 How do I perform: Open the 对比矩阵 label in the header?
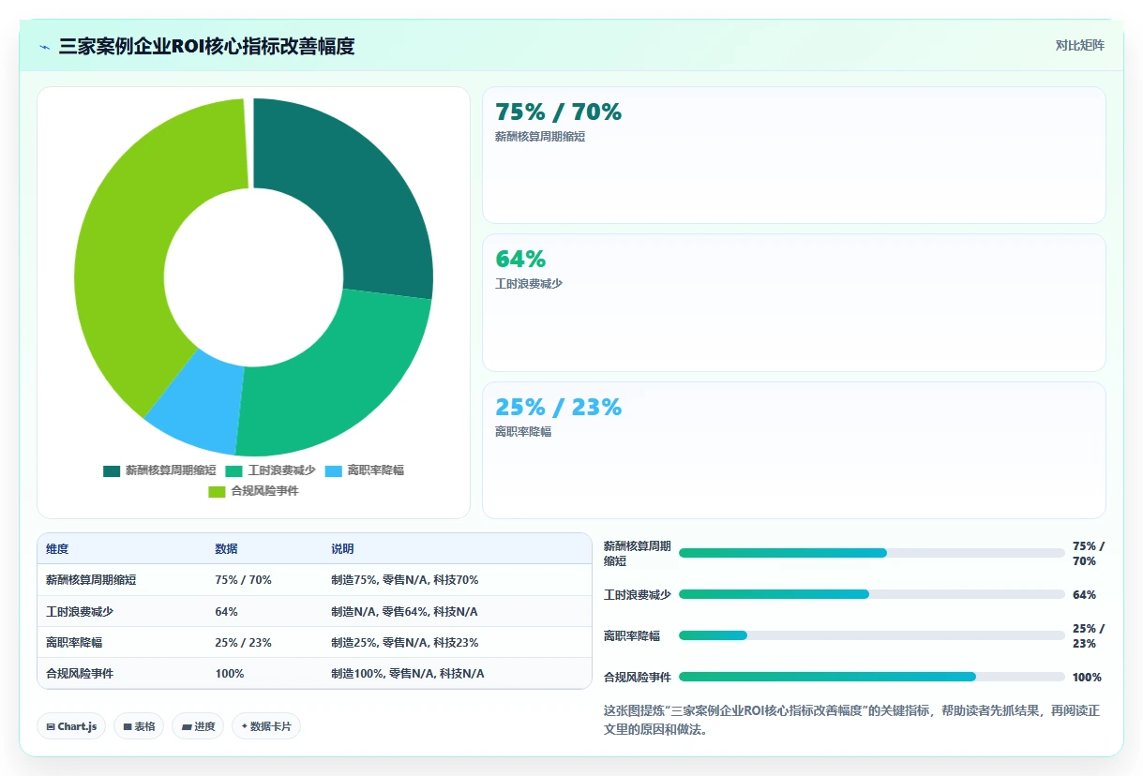click(x=1080, y=45)
